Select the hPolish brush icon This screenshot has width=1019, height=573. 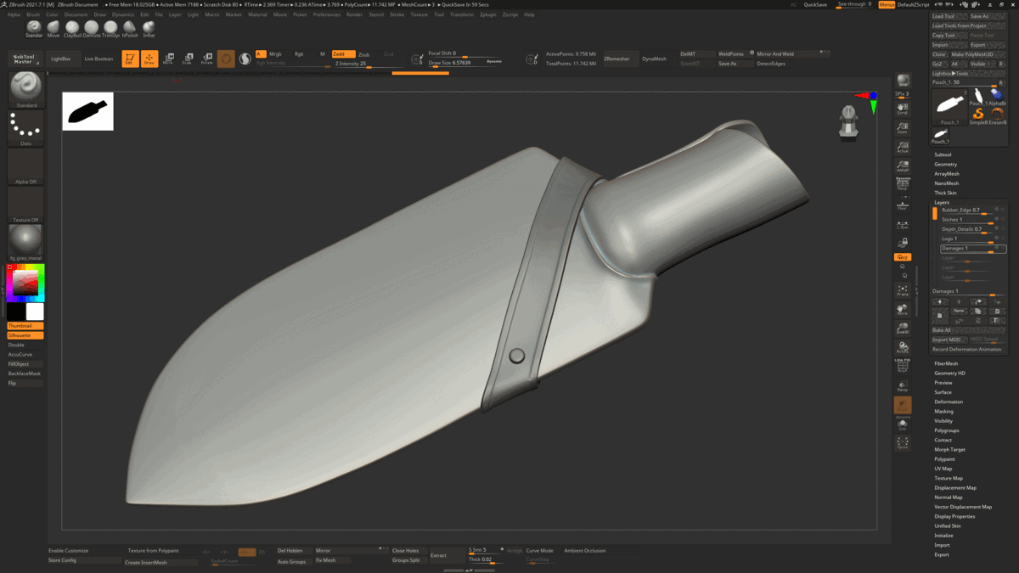pos(130,28)
